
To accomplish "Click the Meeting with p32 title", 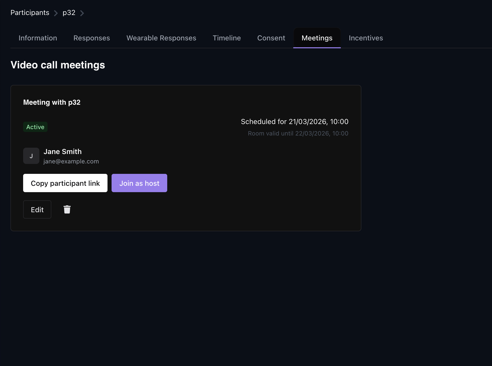I will [52, 102].
